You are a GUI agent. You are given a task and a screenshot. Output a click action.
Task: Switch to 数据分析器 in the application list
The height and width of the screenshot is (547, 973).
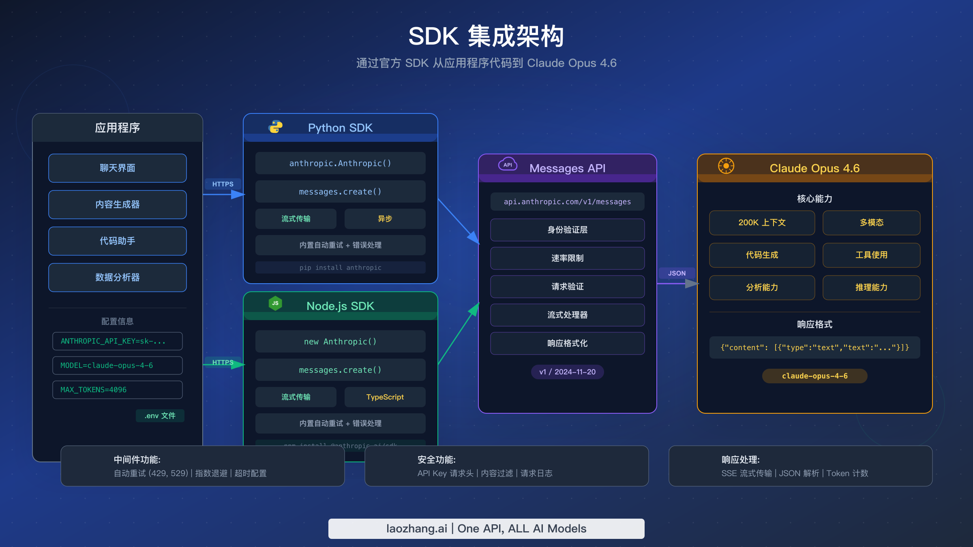[117, 277]
